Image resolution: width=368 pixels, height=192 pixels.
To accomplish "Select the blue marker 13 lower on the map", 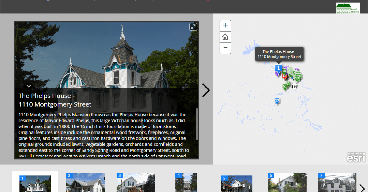I will pyautogui.click(x=277, y=100).
